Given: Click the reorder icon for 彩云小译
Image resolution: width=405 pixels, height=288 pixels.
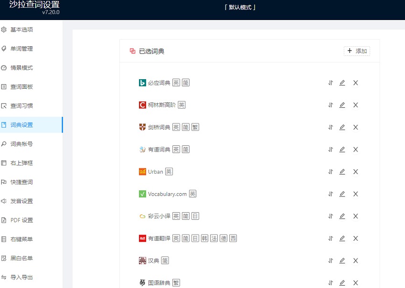Looking at the screenshot, I should [330, 216].
